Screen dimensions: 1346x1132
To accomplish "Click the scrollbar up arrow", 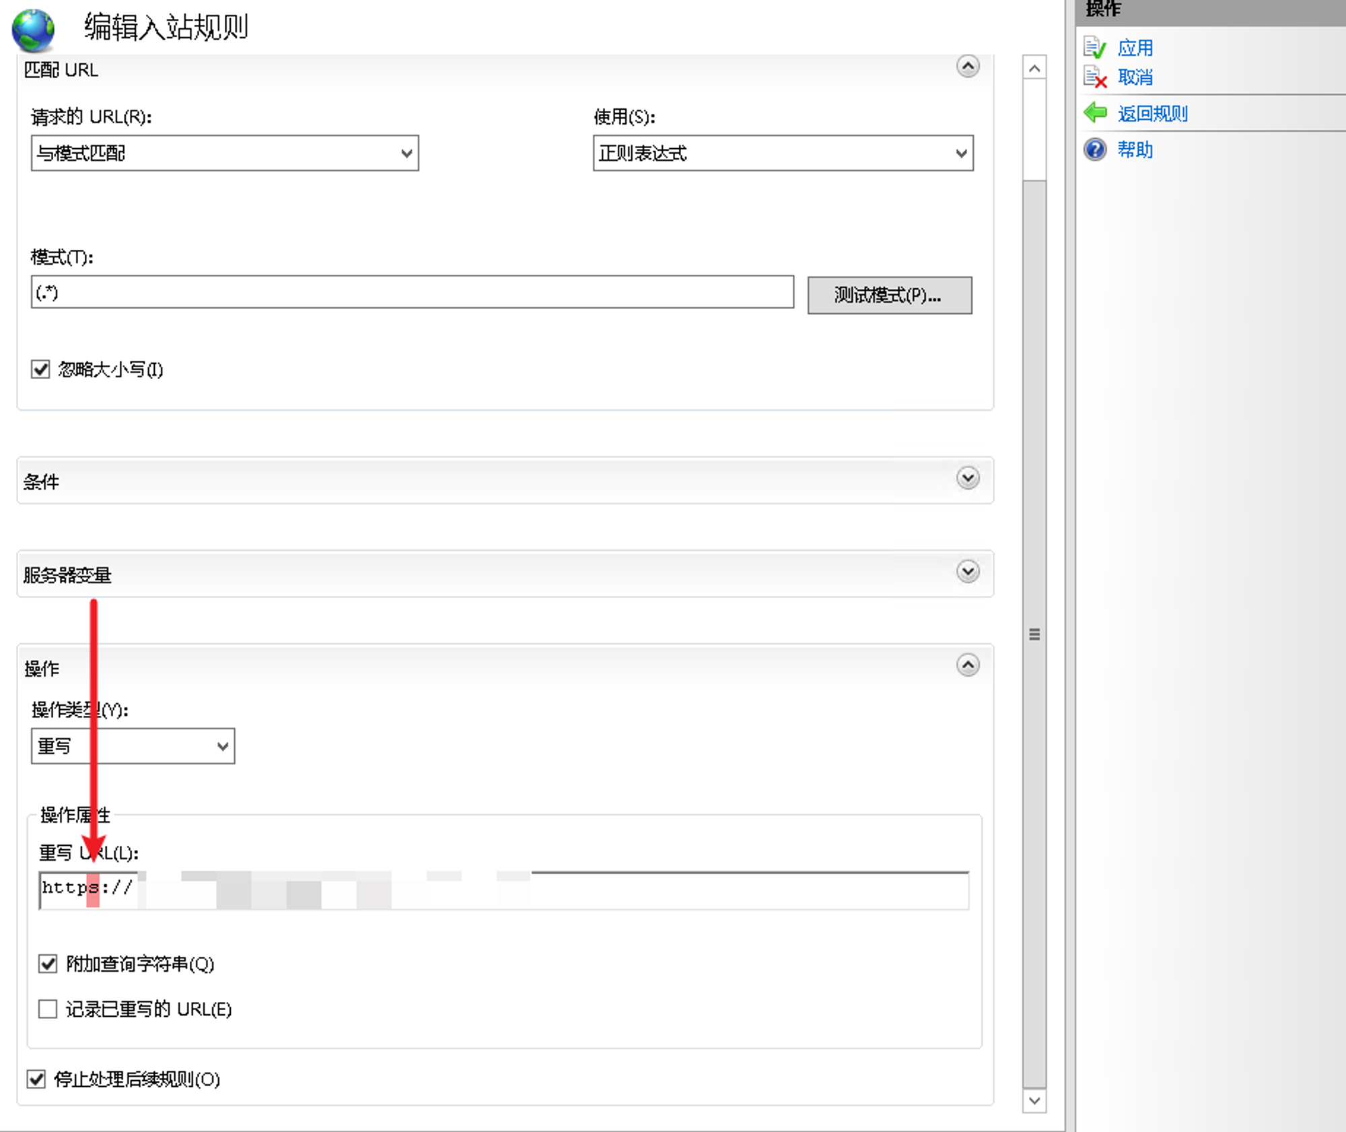I will (x=1034, y=68).
